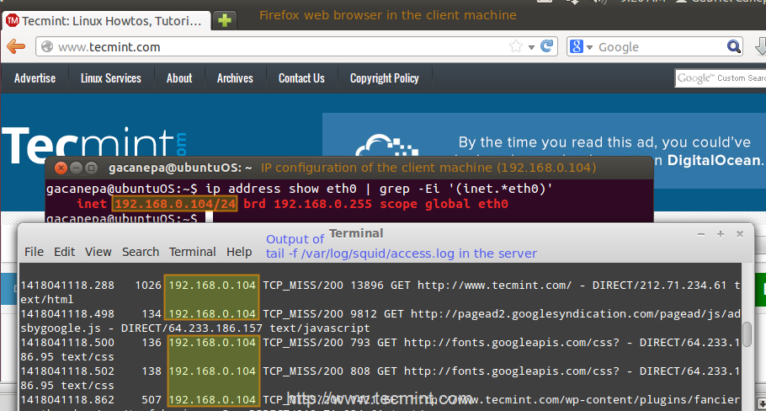Click the Tecmint site logo
The height and width of the screenshot is (411, 766).
[x=93, y=144]
